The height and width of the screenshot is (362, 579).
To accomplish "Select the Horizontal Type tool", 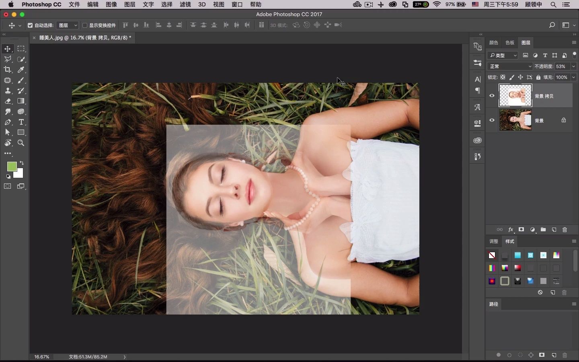I will point(21,122).
